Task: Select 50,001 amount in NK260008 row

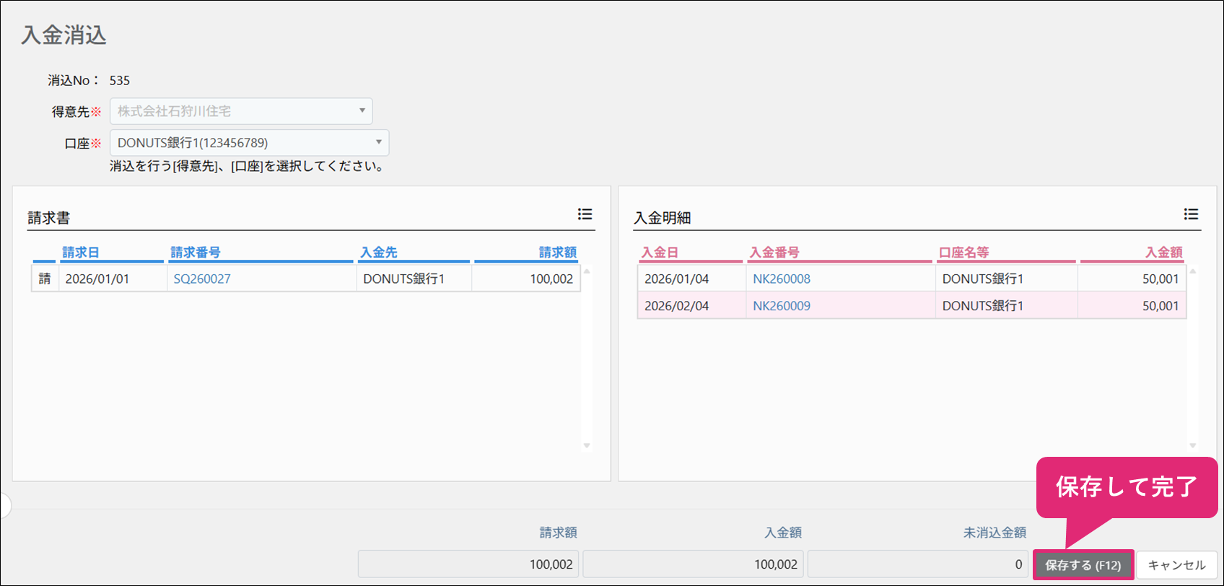Action: click(1132, 279)
